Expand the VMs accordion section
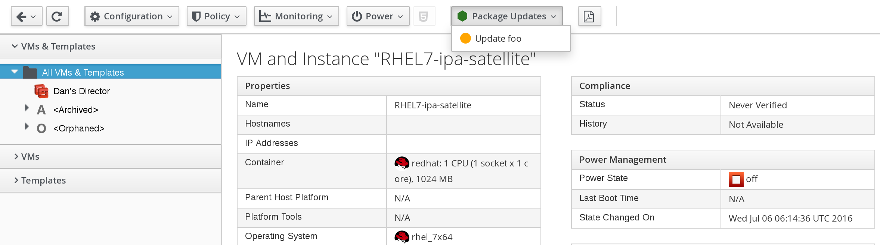This screenshot has height=245, width=880. 30,157
